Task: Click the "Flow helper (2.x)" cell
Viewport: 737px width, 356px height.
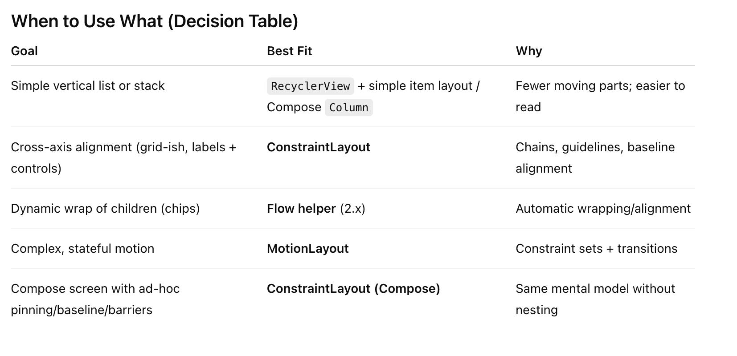Action: point(316,209)
